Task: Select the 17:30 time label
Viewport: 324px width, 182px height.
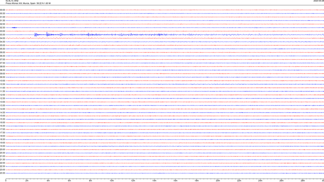Action: pos(2,133)
